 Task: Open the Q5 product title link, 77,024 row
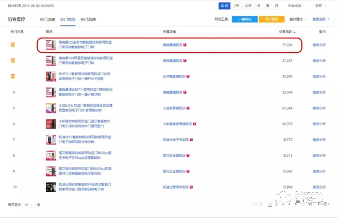(86, 45)
